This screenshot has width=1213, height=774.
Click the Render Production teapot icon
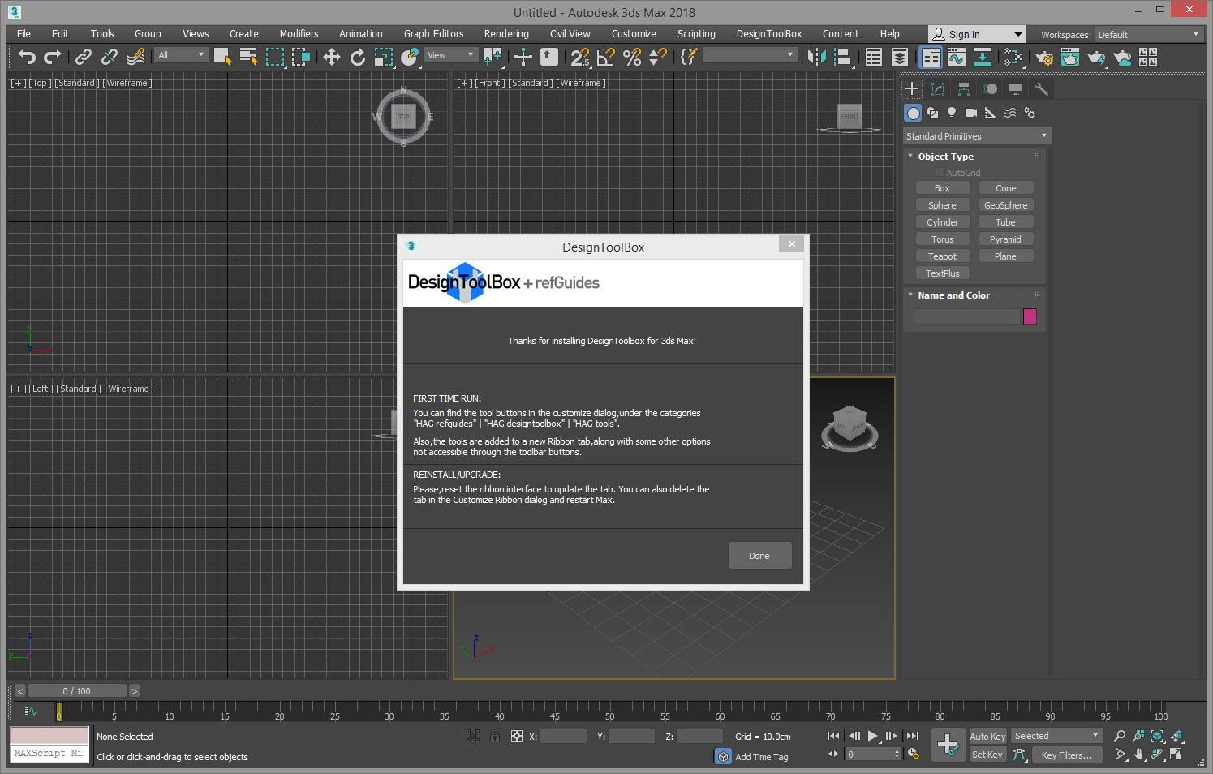coord(1096,57)
